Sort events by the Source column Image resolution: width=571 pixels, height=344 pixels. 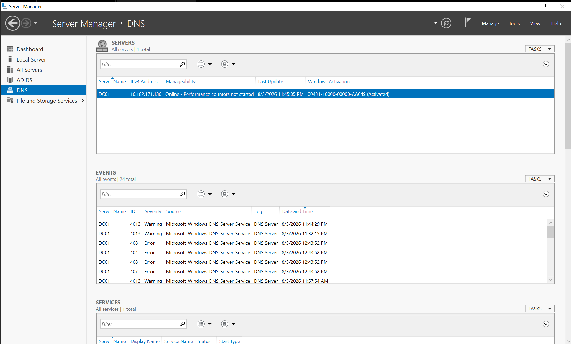(173, 211)
